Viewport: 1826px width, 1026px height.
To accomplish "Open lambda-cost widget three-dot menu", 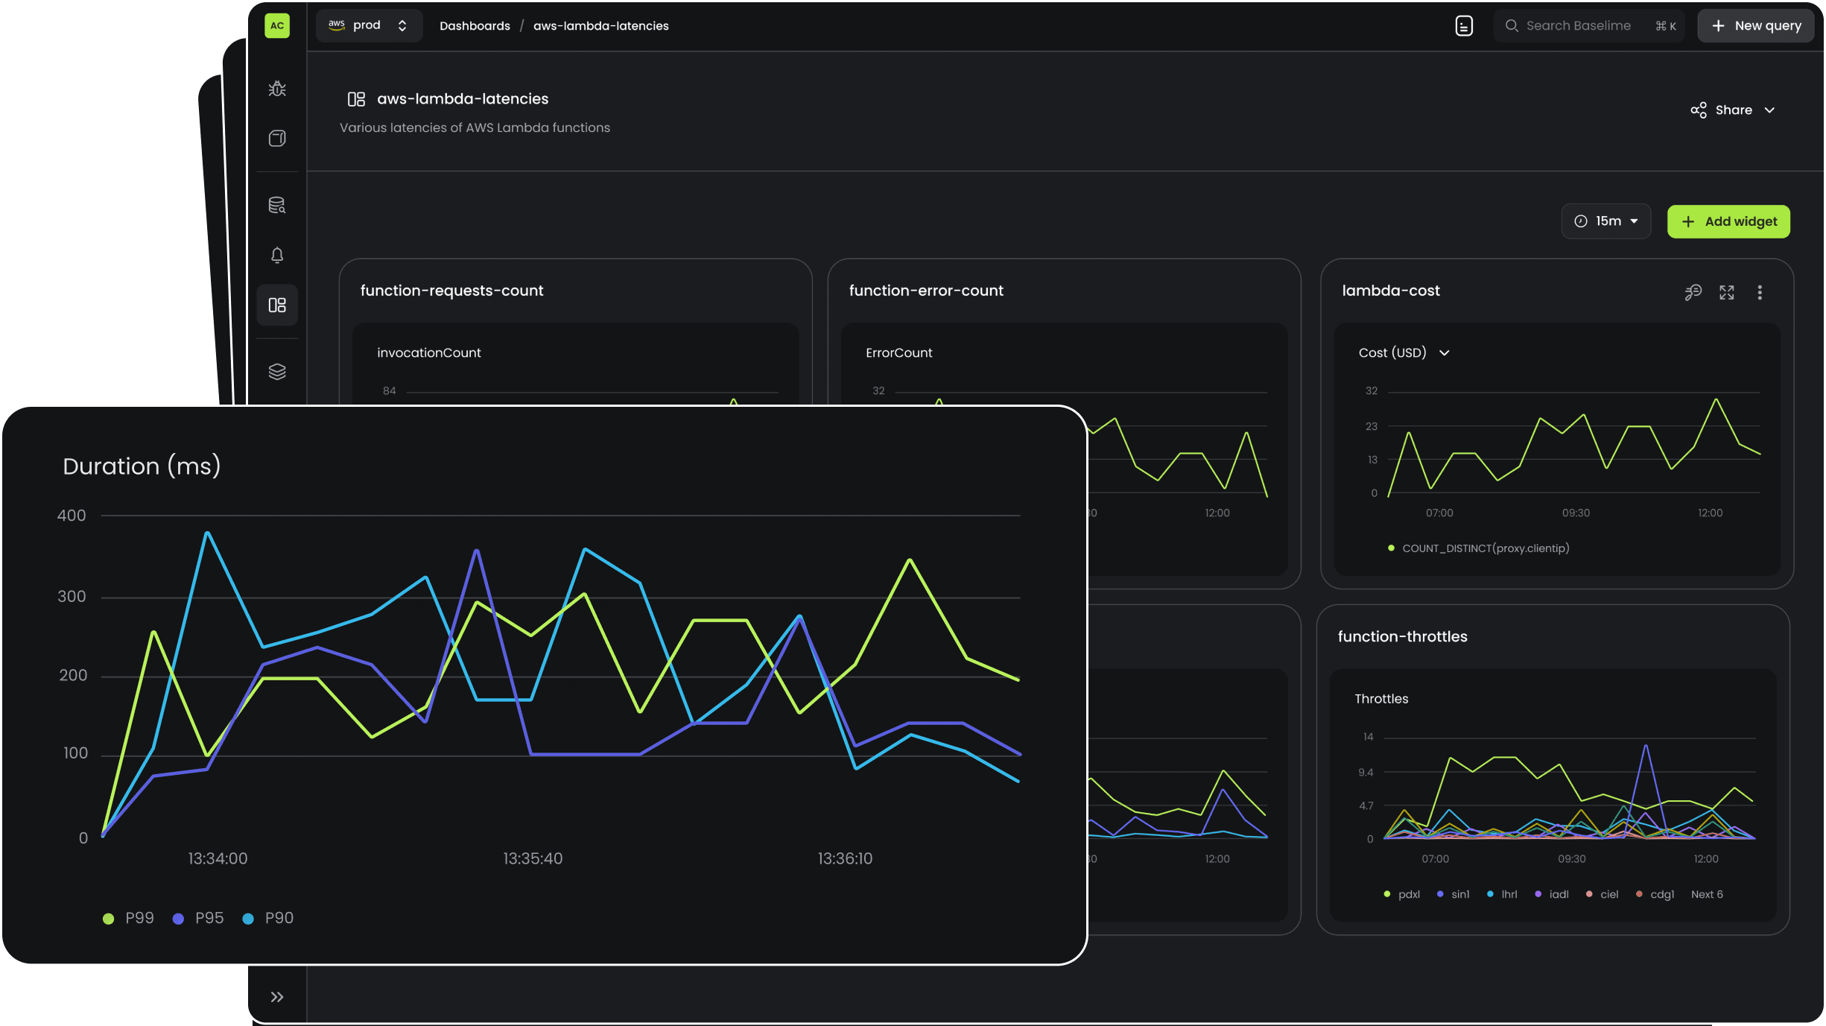I will (1760, 292).
